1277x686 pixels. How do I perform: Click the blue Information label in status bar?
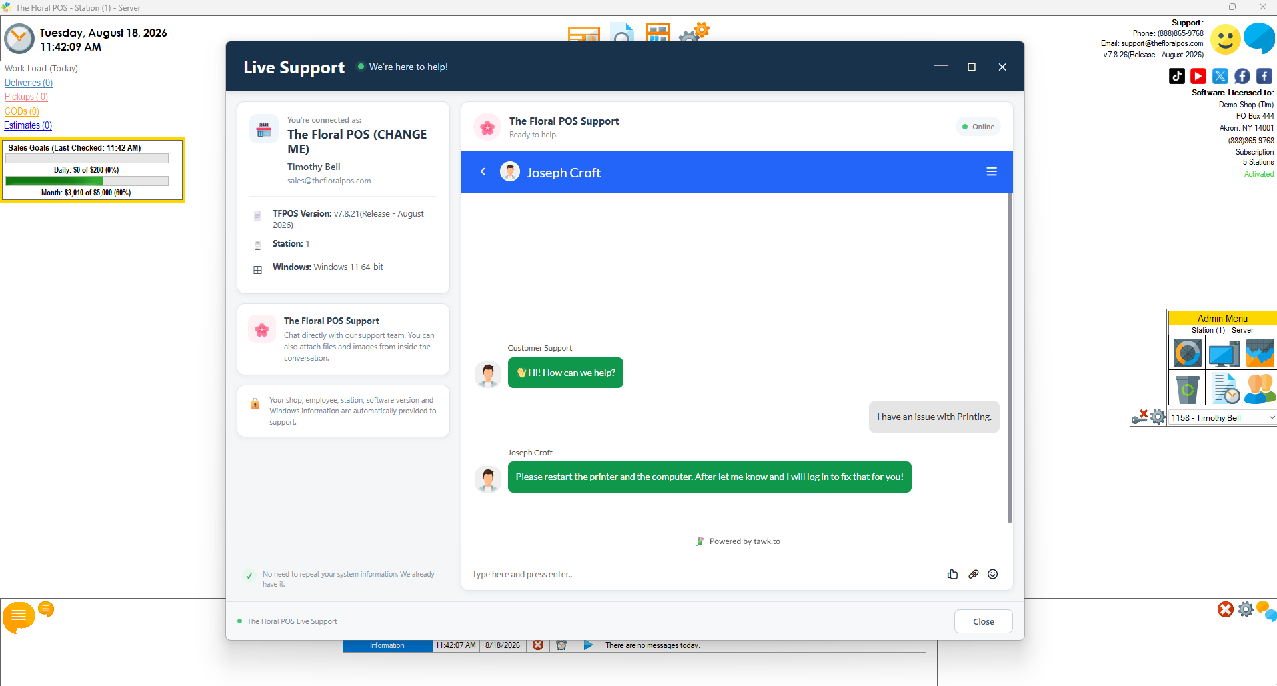[387, 645]
